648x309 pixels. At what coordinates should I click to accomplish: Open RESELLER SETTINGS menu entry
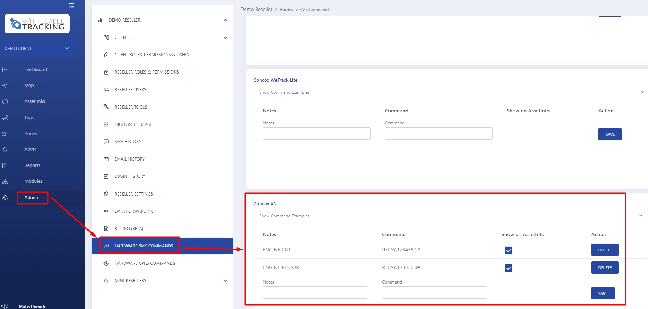click(x=134, y=194)
